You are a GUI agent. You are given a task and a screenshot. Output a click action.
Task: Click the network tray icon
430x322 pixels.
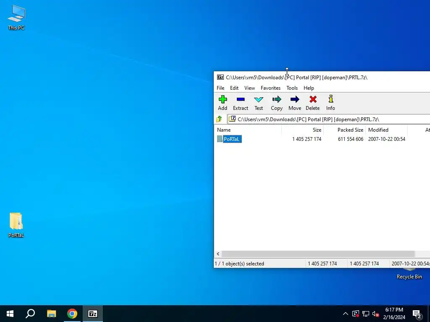(366, 314)
